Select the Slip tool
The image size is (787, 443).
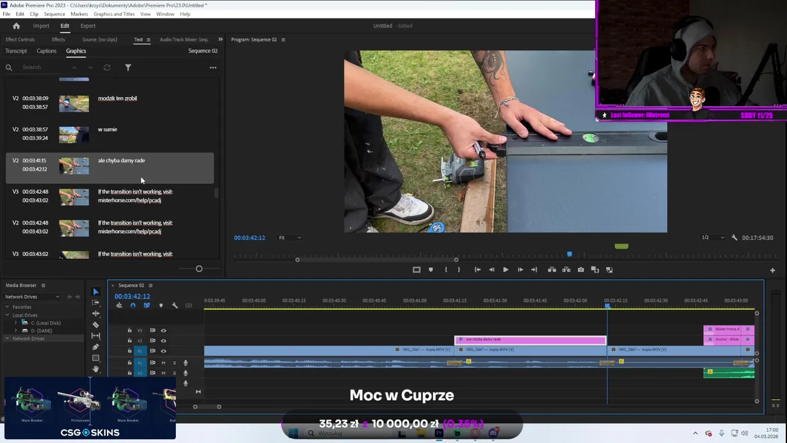pyautogui.click(x=95, y=336)
